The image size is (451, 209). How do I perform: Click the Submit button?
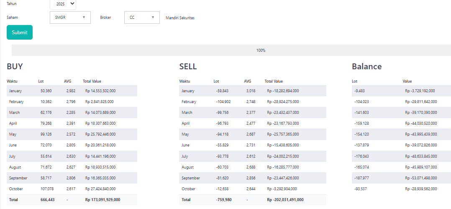click(20, 33)
